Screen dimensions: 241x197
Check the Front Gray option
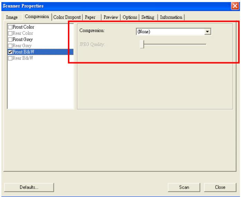click(x=10, y=39)
